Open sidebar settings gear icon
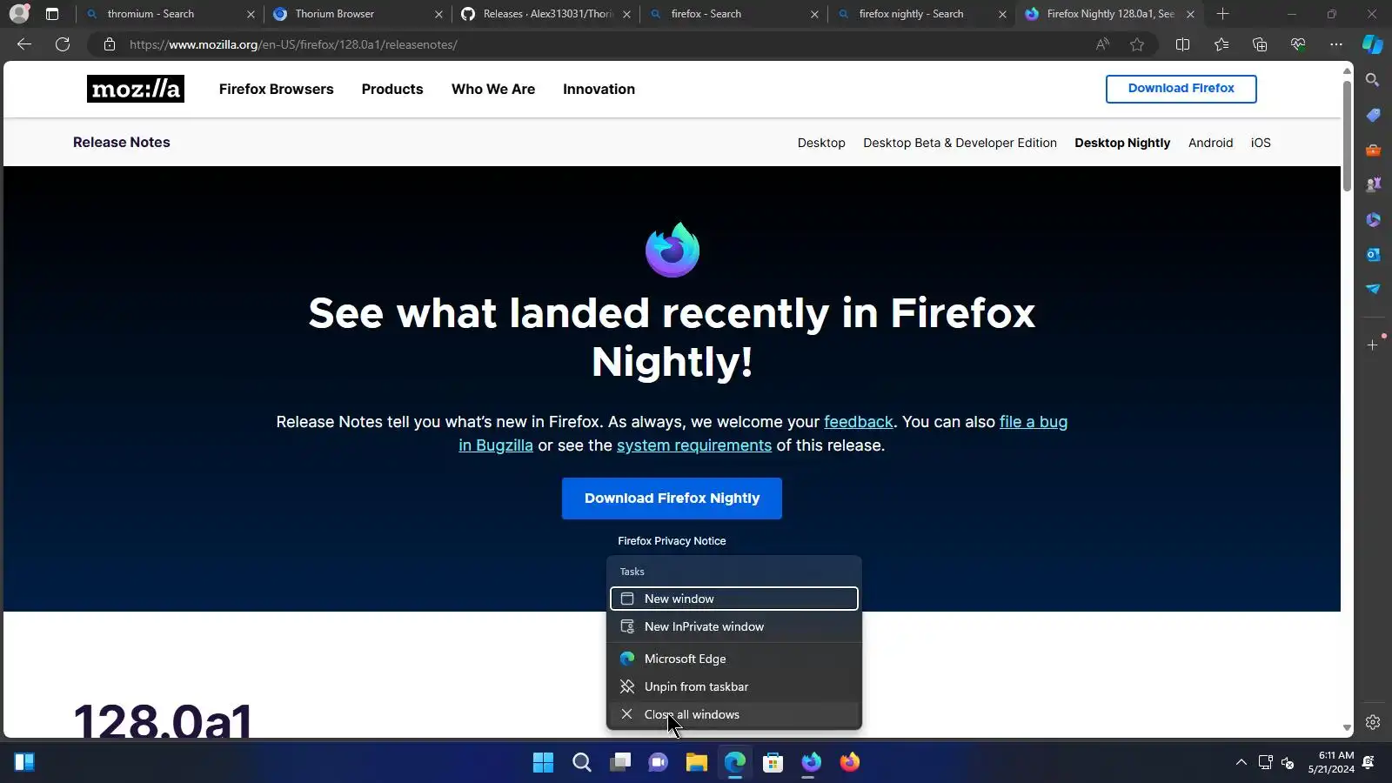This screenshot has width=1392, height=783. pos(1373,722)
